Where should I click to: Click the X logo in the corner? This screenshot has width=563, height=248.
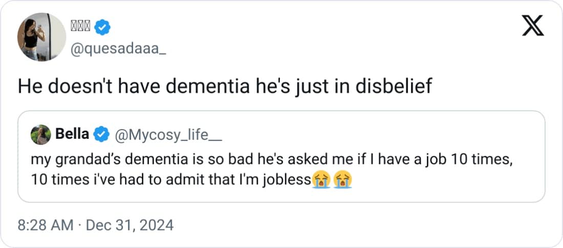(533, 26)
